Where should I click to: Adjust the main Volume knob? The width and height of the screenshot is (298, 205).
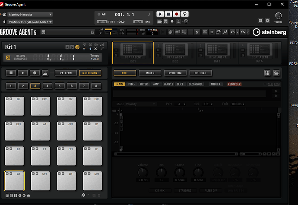click(x=278, y=16)
